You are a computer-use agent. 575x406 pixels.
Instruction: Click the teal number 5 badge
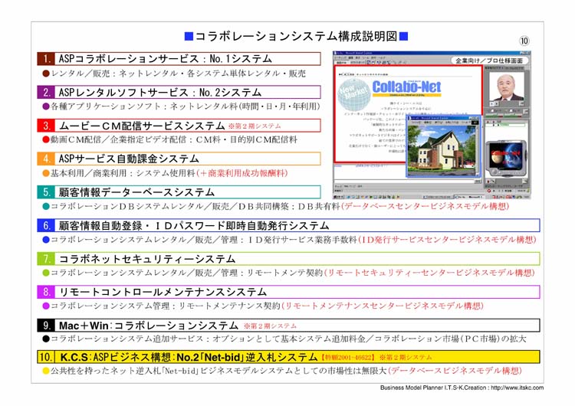tap(47, 192)
